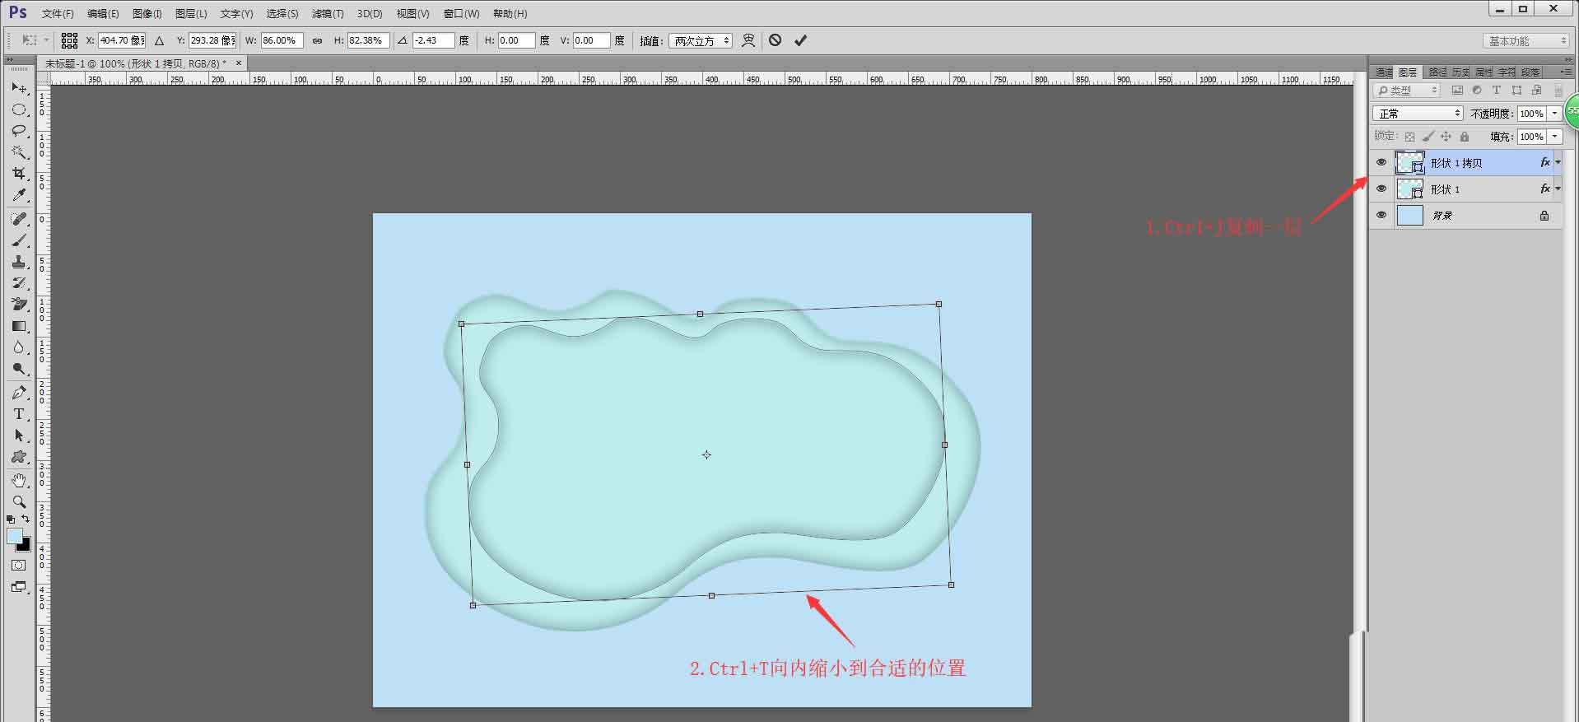1579x722 pixels.
Task: Select the Horizontal Type tool
Action: 19,414
